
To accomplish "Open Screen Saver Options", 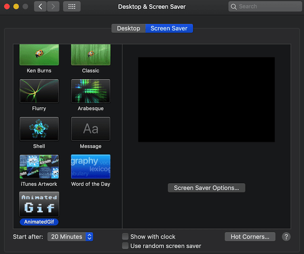I will (206, 188).
